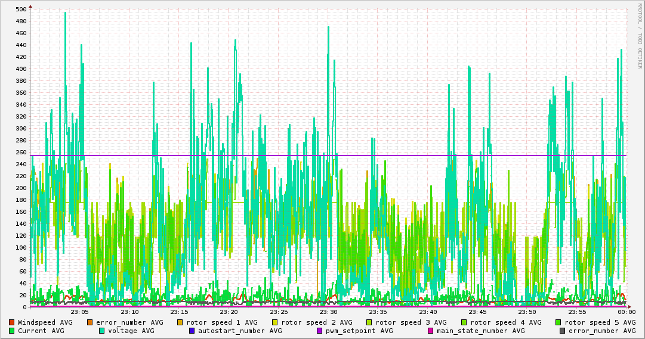
Task: Click the blue autostart_number AVG swatch
Action: tap(192, 331)
